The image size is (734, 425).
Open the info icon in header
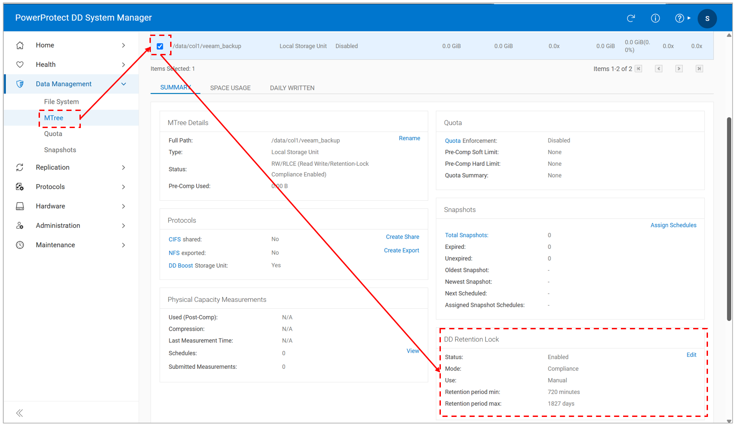(655, 18)
